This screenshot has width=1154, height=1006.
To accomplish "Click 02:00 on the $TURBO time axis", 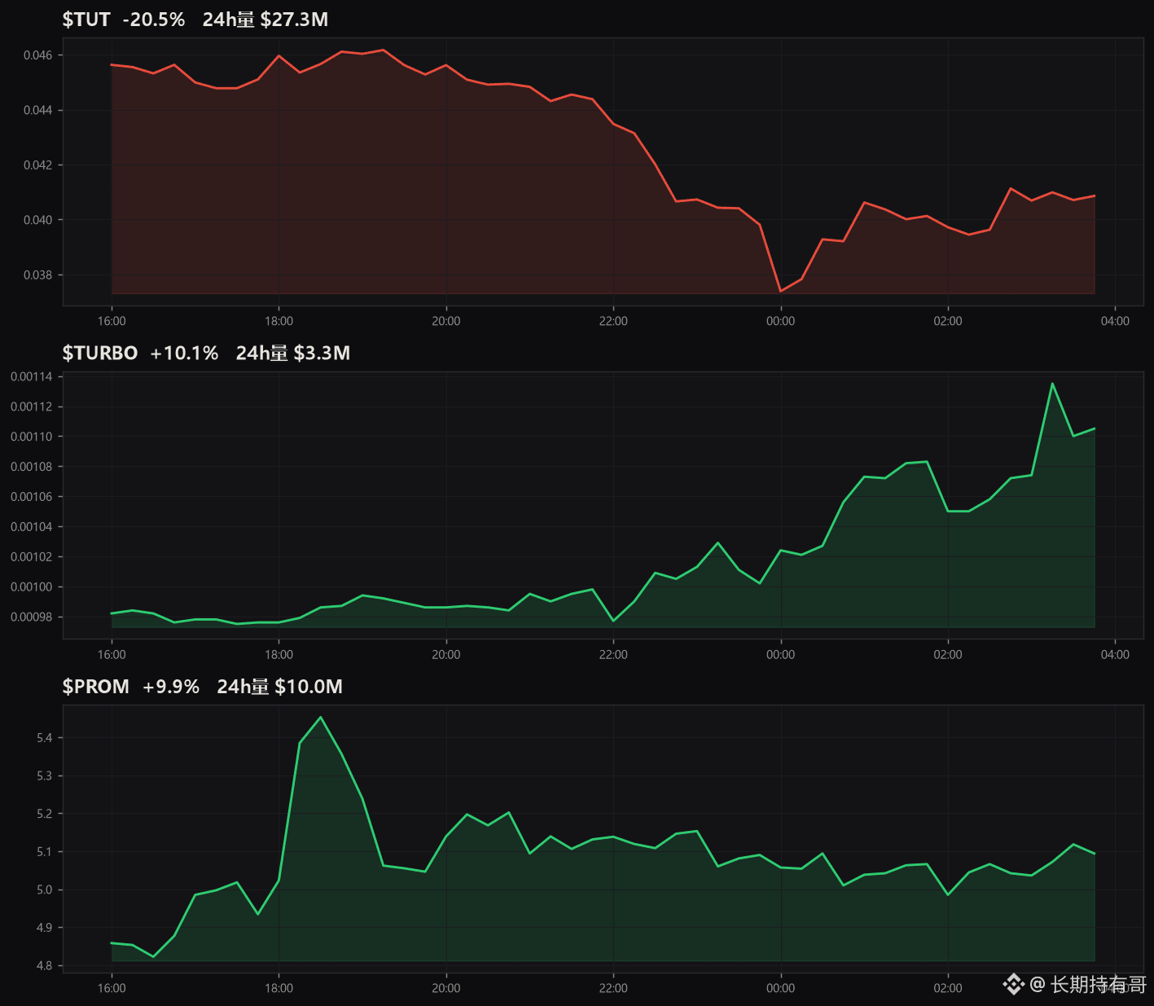I will [948, 655].
